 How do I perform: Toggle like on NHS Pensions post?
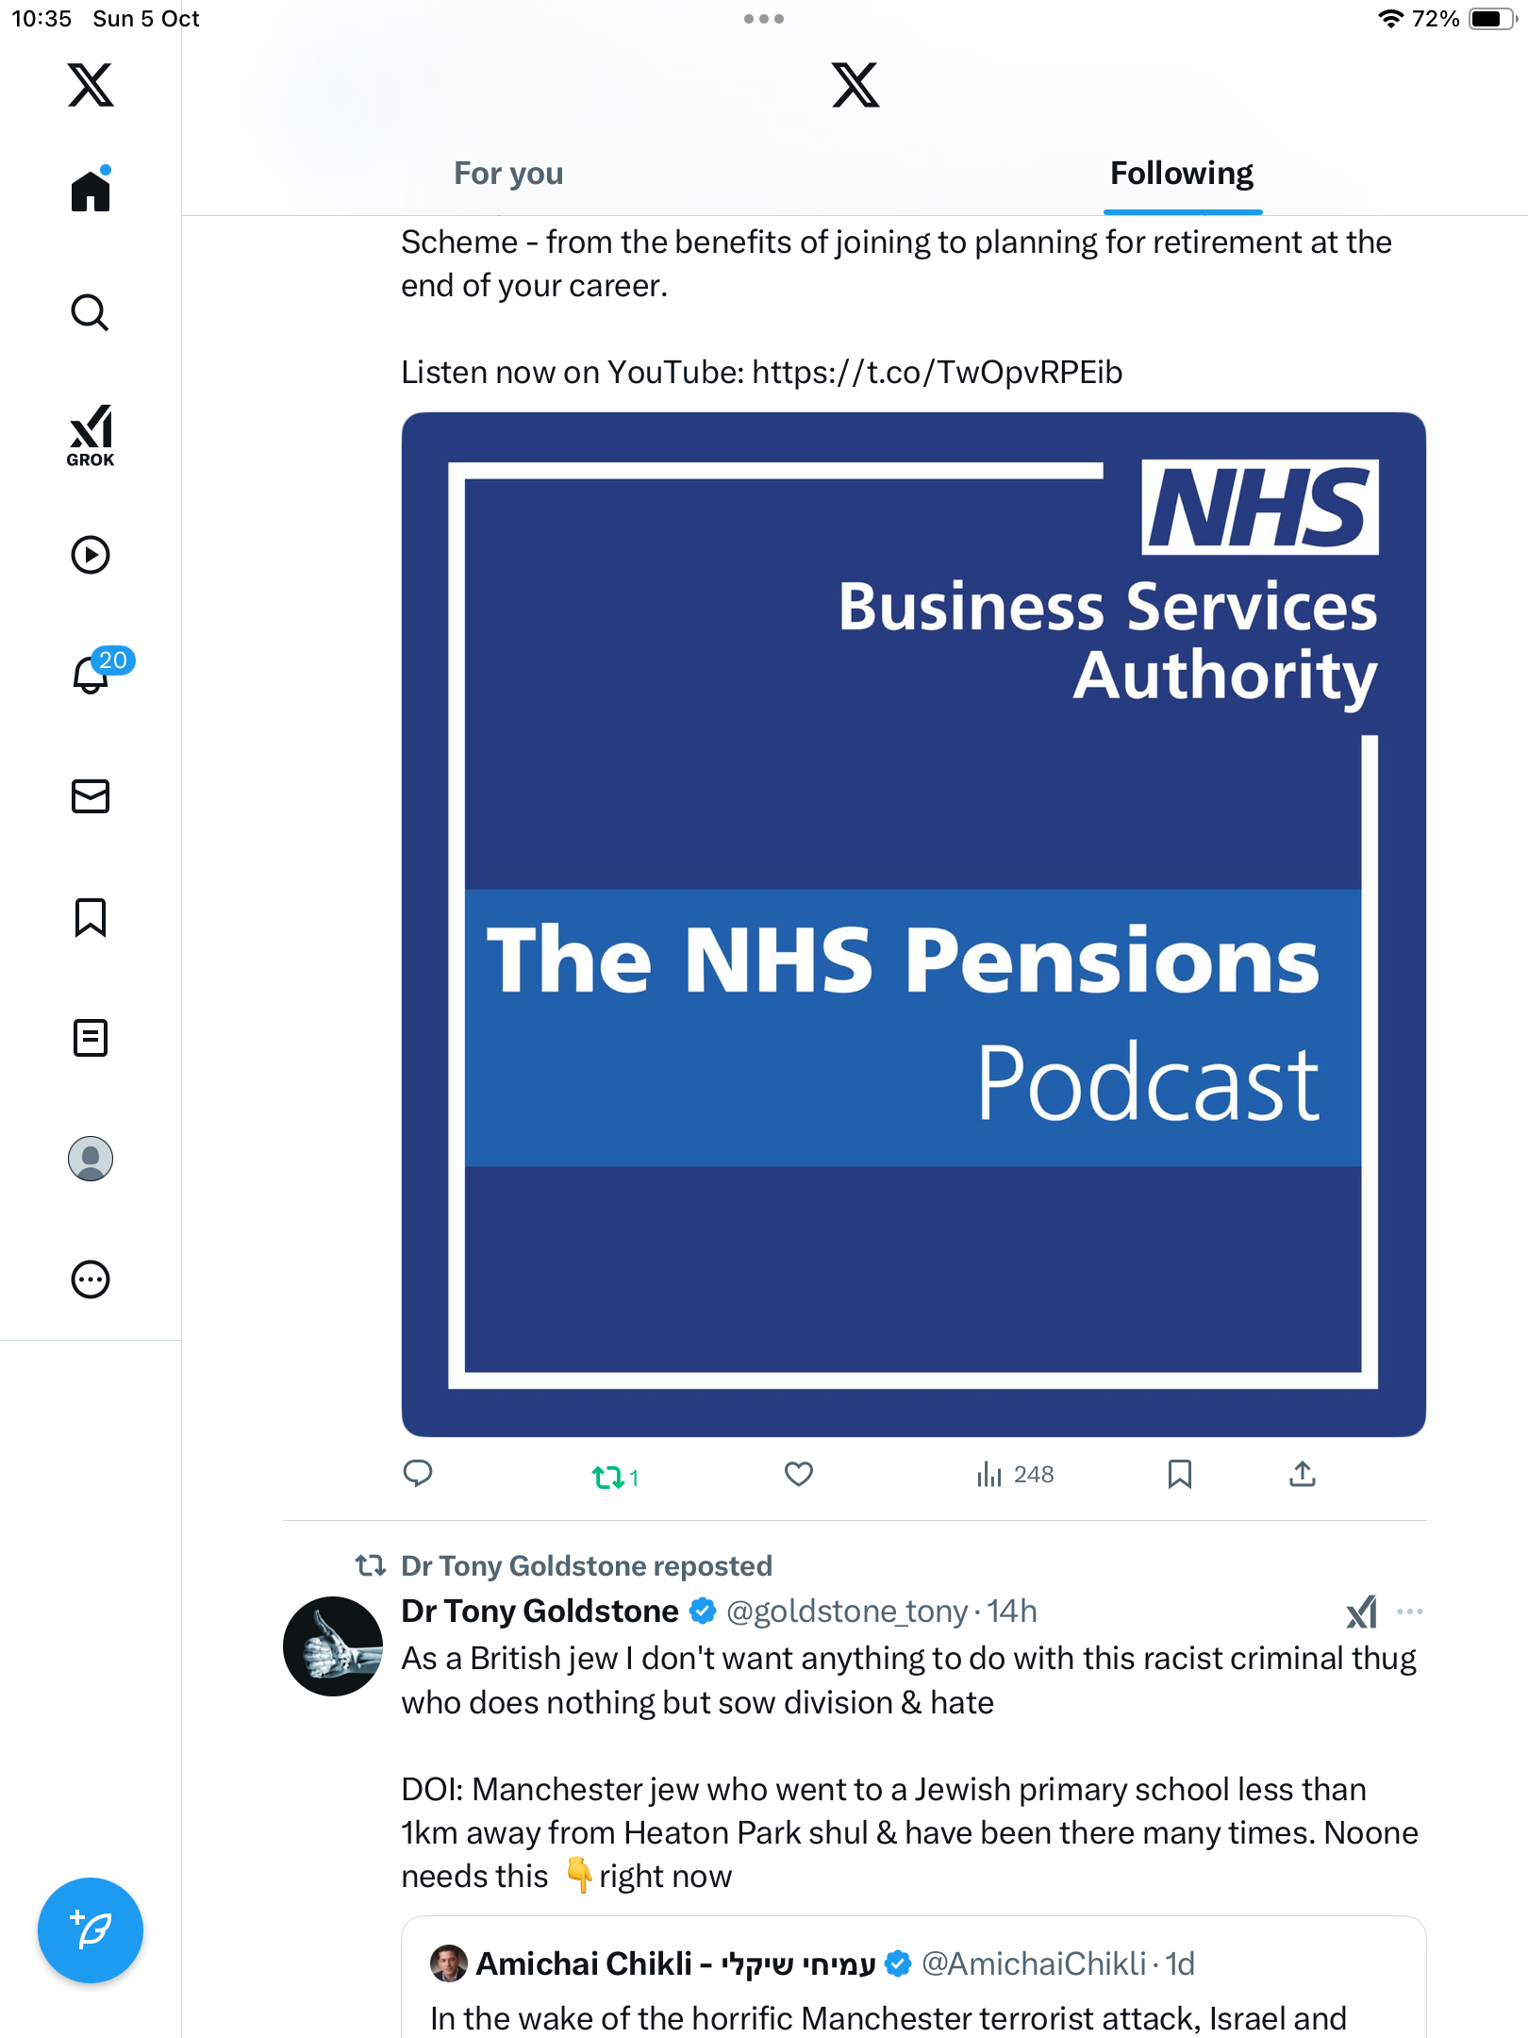pyautogui.click(x=799, y=1474)
